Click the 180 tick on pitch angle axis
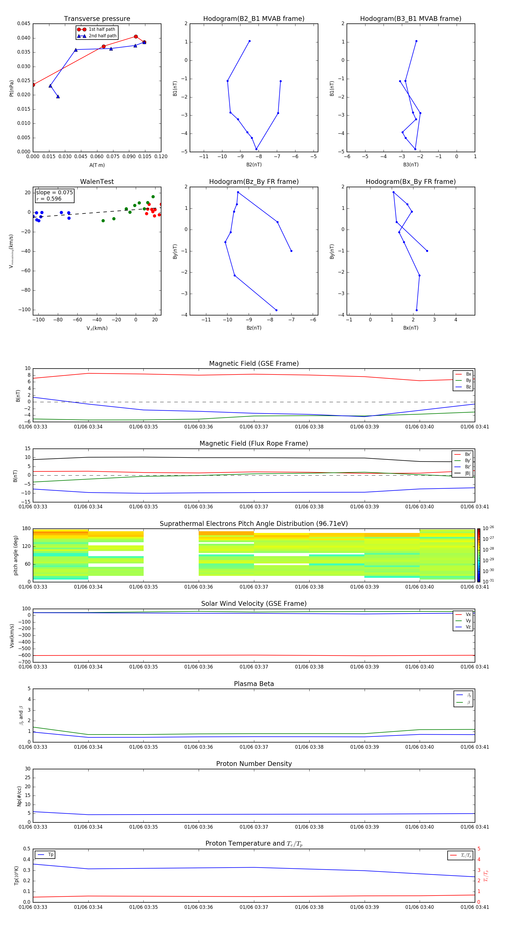 (26, 529)
